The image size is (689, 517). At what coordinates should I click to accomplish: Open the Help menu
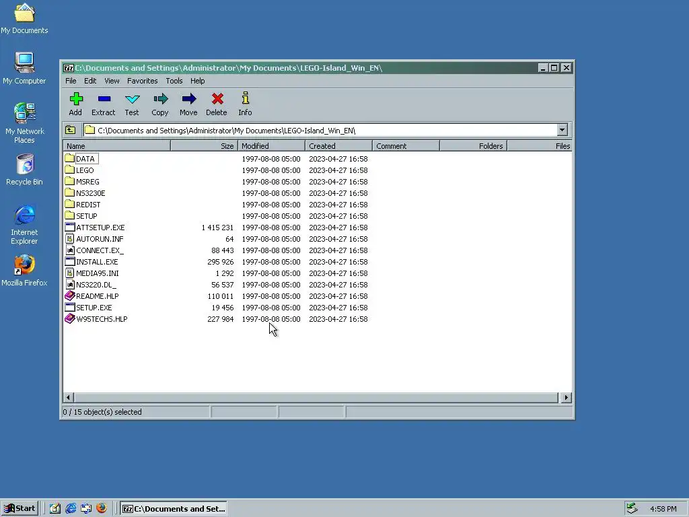click(197, 81)
